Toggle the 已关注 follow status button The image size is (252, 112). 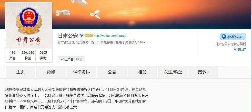[67, 59]
